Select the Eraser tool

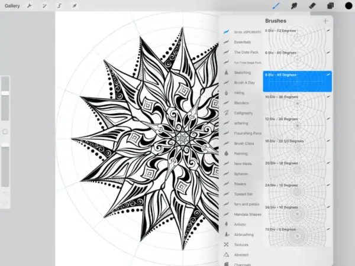(312, 6)
